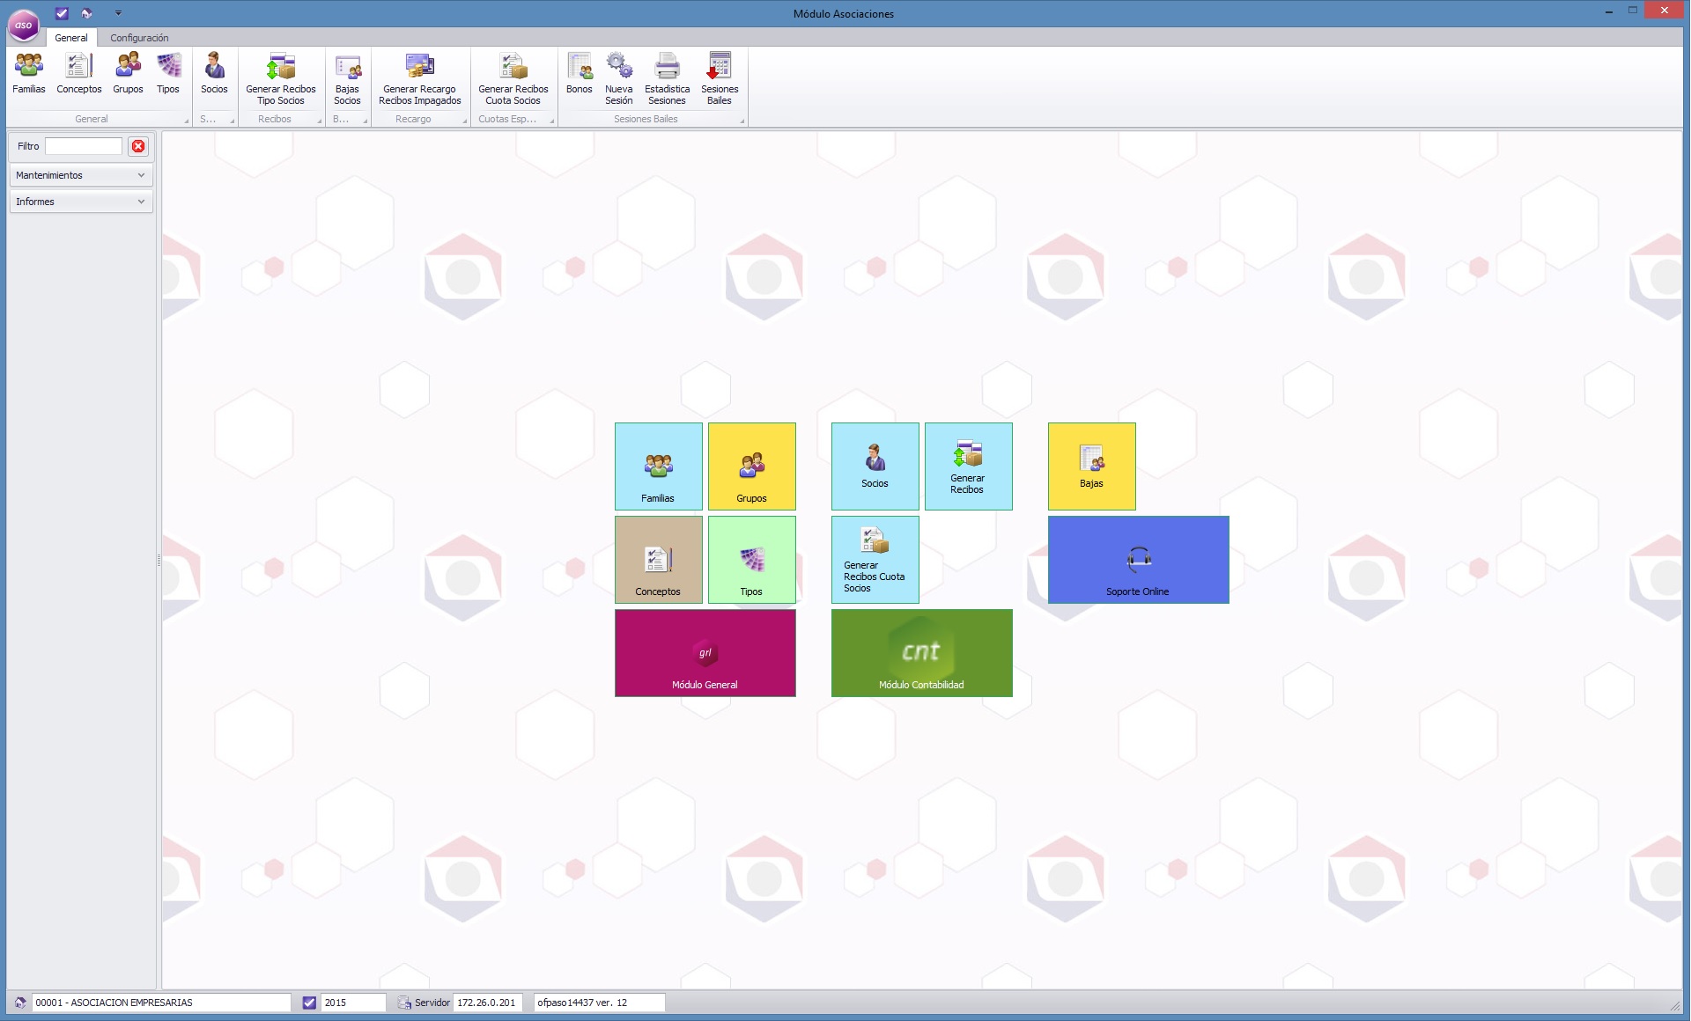
Task: Launch Generar Recibos Tipo Socios
Action: click(281, 79)
